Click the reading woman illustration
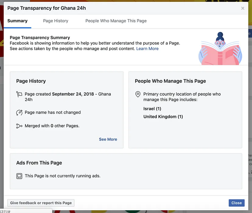This screenshot has height=213, width=252. click(x=220, y=48)
